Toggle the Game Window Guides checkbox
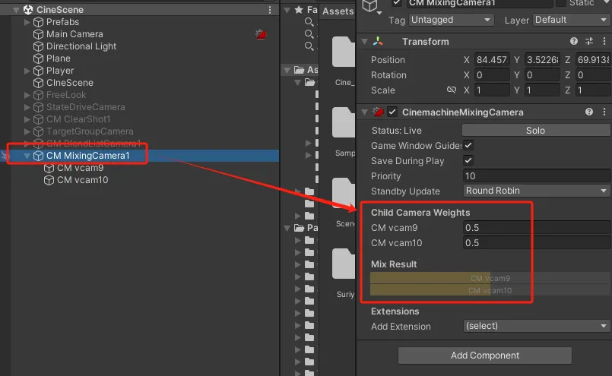The width and height of the screenshot is (612, 376). pyautogui.click(x=468, y=146)
